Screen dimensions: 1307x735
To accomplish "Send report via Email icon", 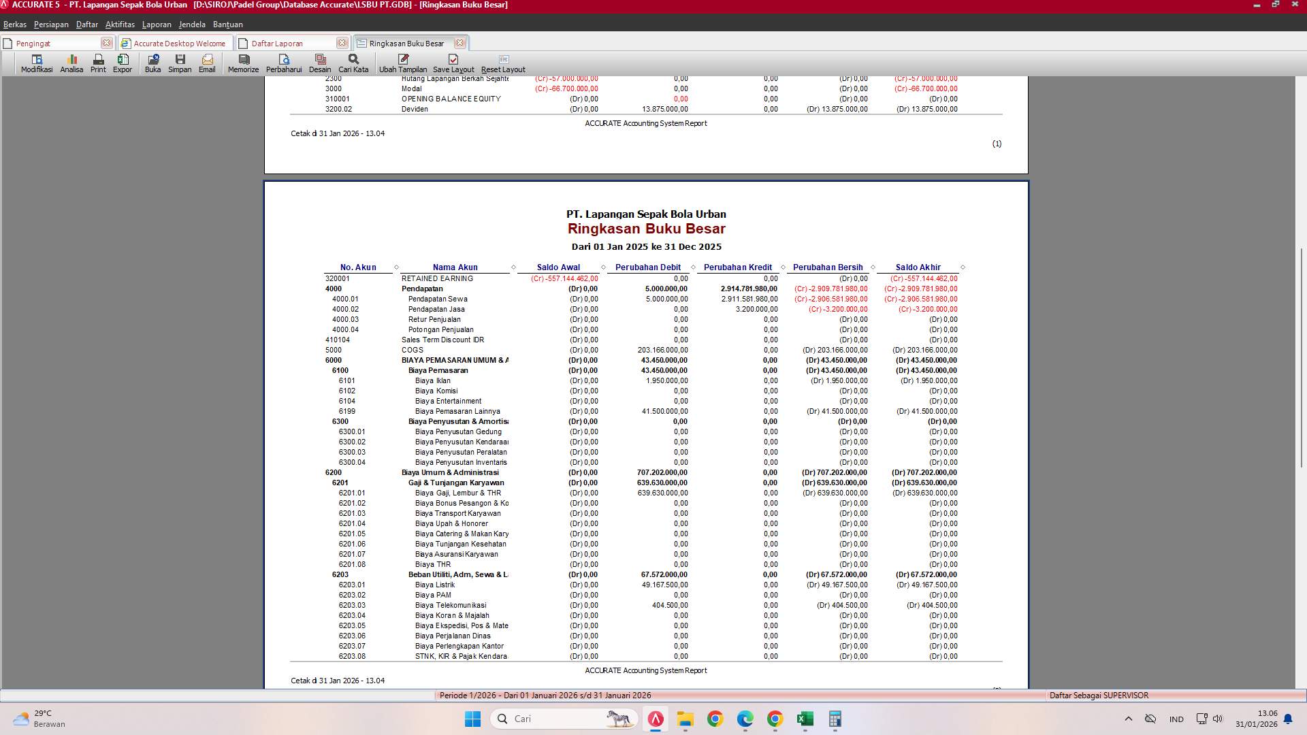I will (207, 63).
